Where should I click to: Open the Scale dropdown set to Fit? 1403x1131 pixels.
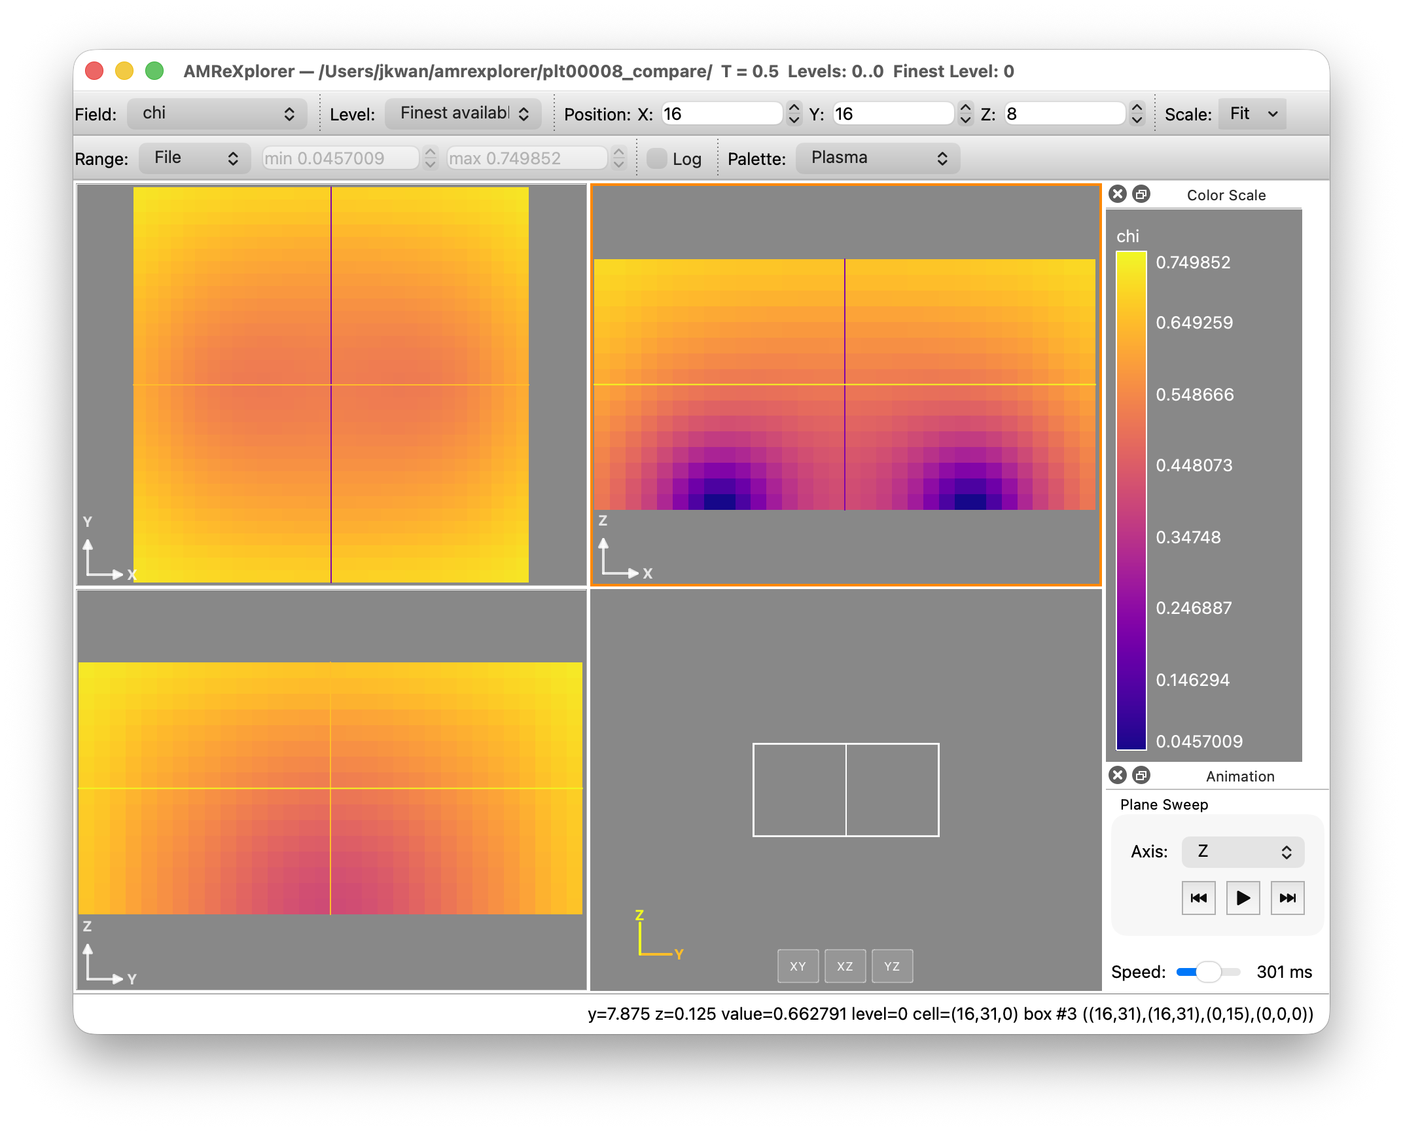[x=1252, y=114]
